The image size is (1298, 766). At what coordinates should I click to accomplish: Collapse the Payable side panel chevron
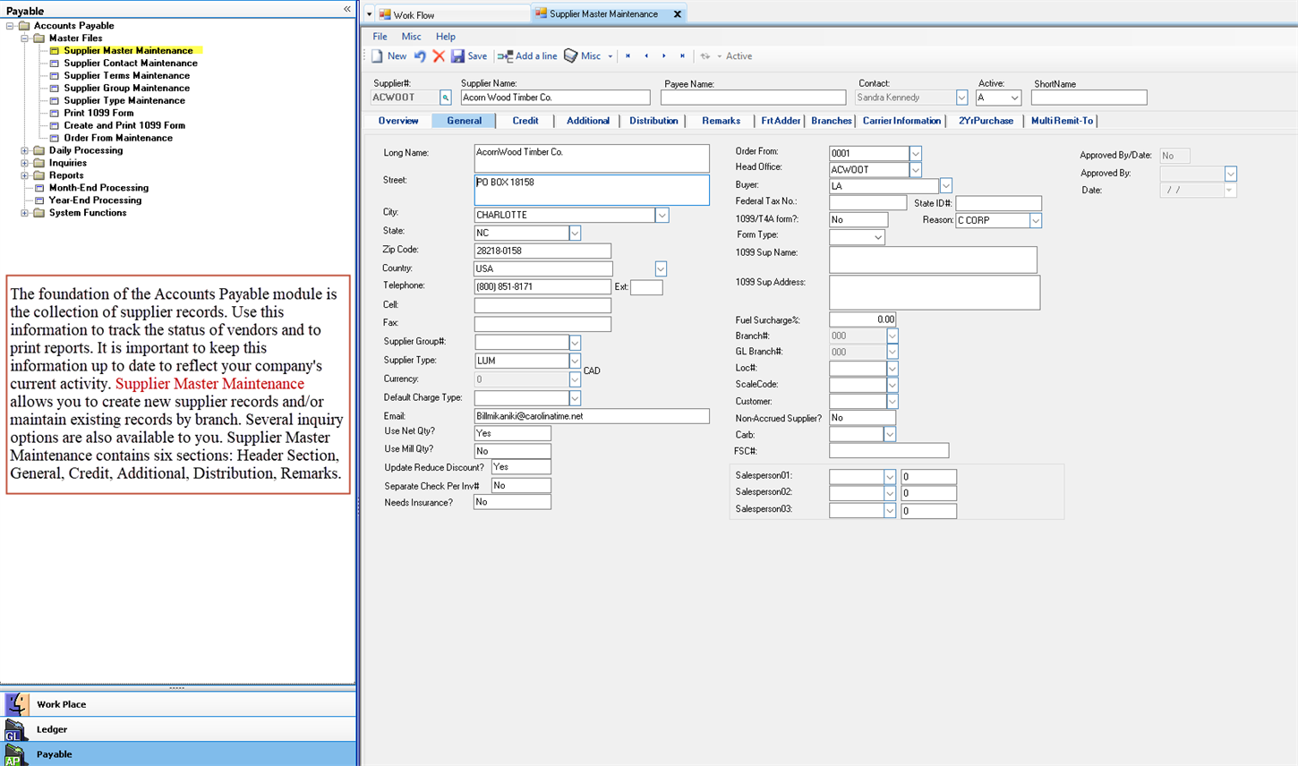[x=347, y=10]
